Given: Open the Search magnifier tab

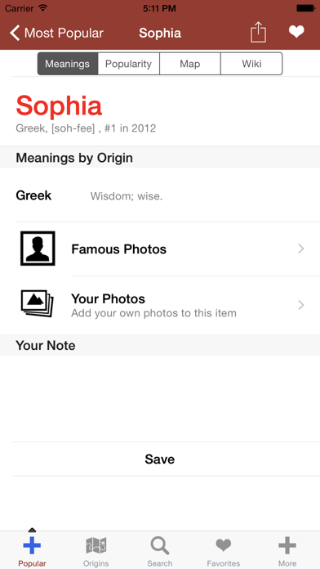Looking at the screenshot, I should click(160, 550).
